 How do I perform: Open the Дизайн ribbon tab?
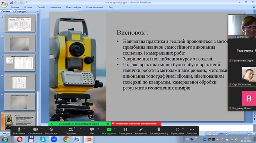(41, 7)
